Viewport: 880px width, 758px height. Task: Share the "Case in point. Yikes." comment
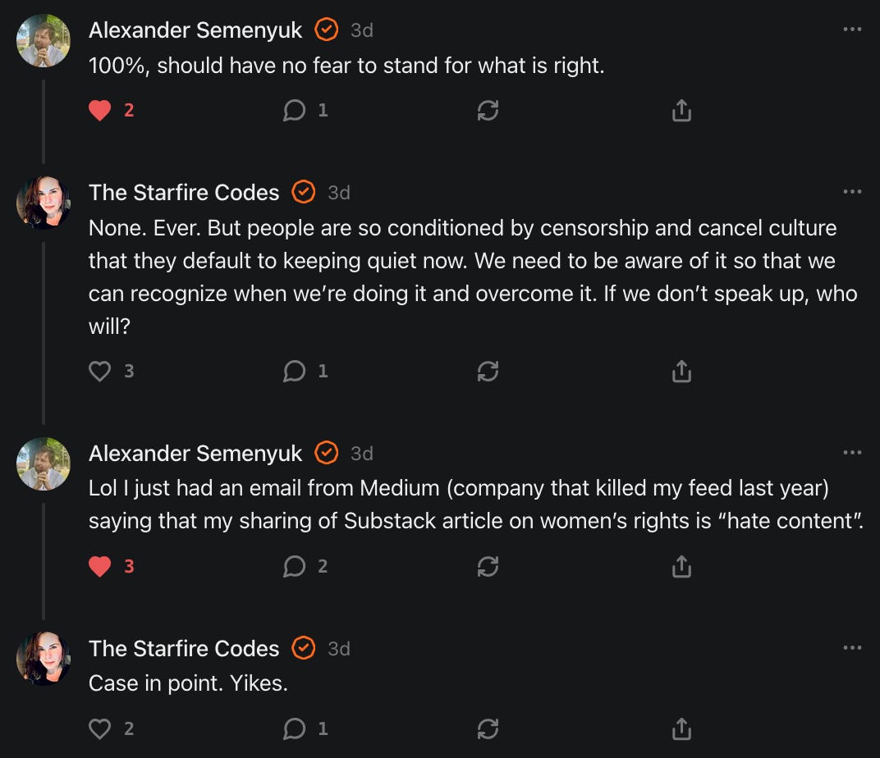pyautogui.click(x=681, y=728)
